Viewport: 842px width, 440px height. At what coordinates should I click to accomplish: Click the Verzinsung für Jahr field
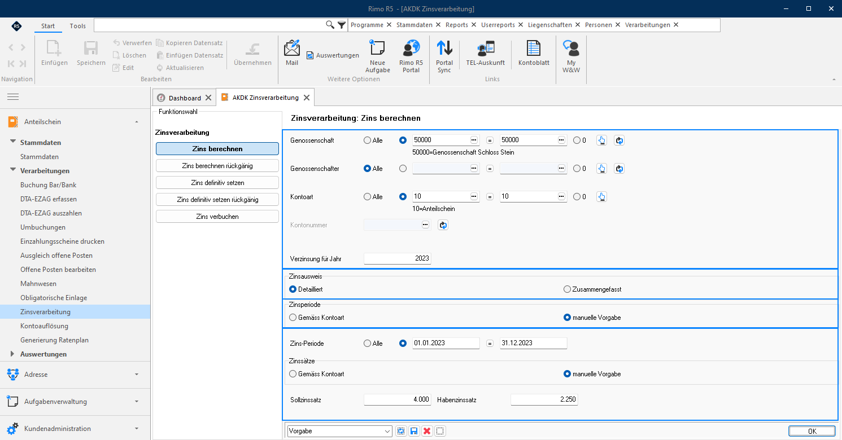click(398, 259)
